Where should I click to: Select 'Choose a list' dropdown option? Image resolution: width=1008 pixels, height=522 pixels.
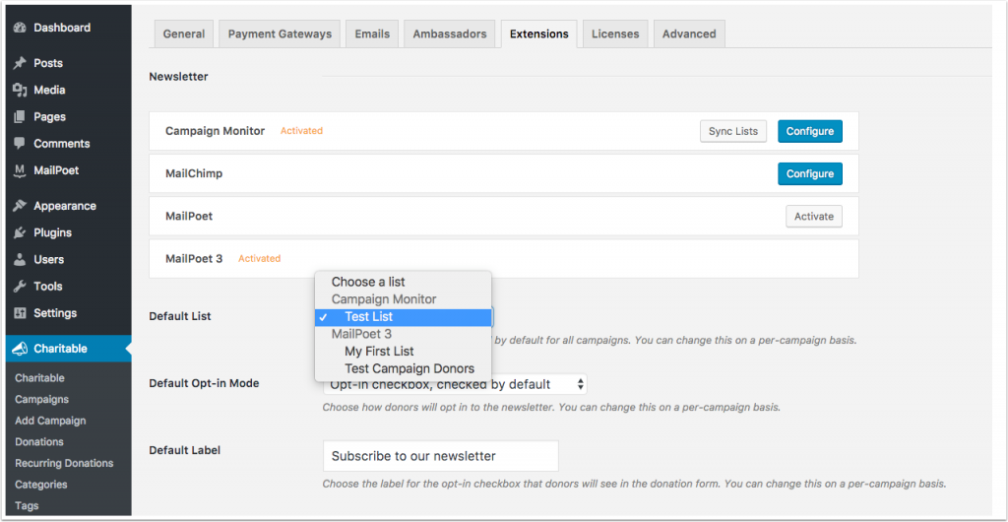point(403,282)
